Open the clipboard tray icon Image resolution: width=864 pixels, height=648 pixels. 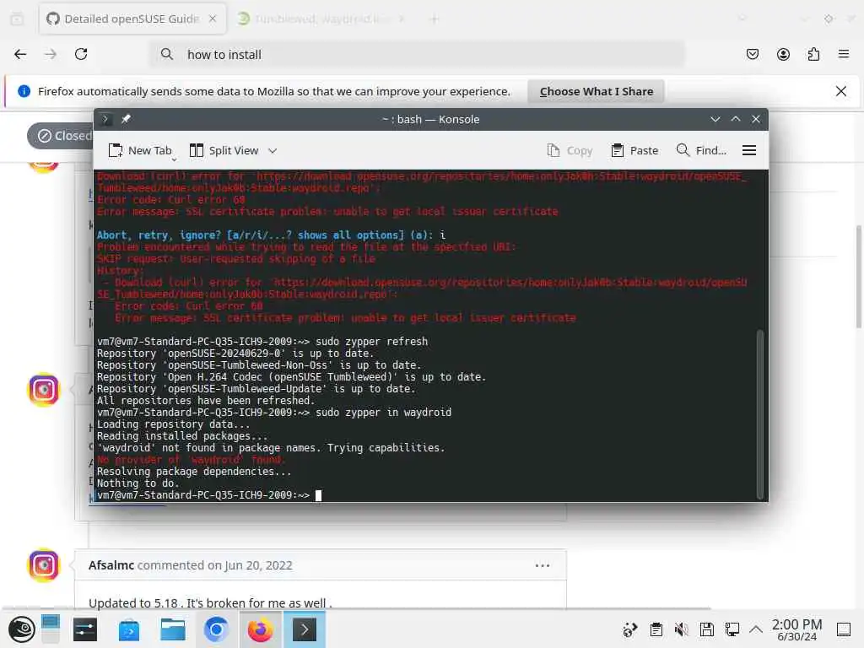(x=656, y=629)
